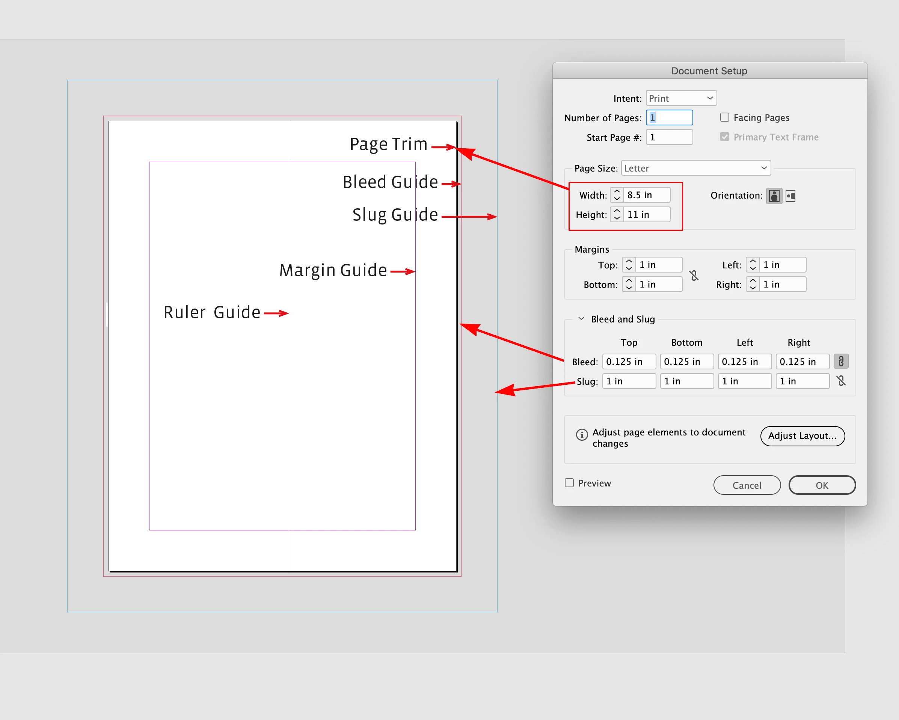Click the Top margin stepper arrows
Viewport: 899px width, 720px height.
click(629, 265)
